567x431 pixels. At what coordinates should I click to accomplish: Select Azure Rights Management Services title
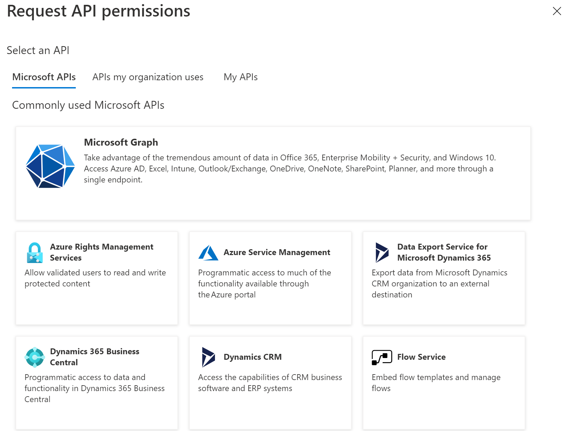102,252
